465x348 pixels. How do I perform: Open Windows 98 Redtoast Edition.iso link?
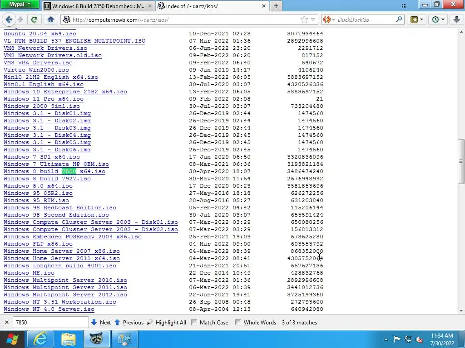(60, 208)
